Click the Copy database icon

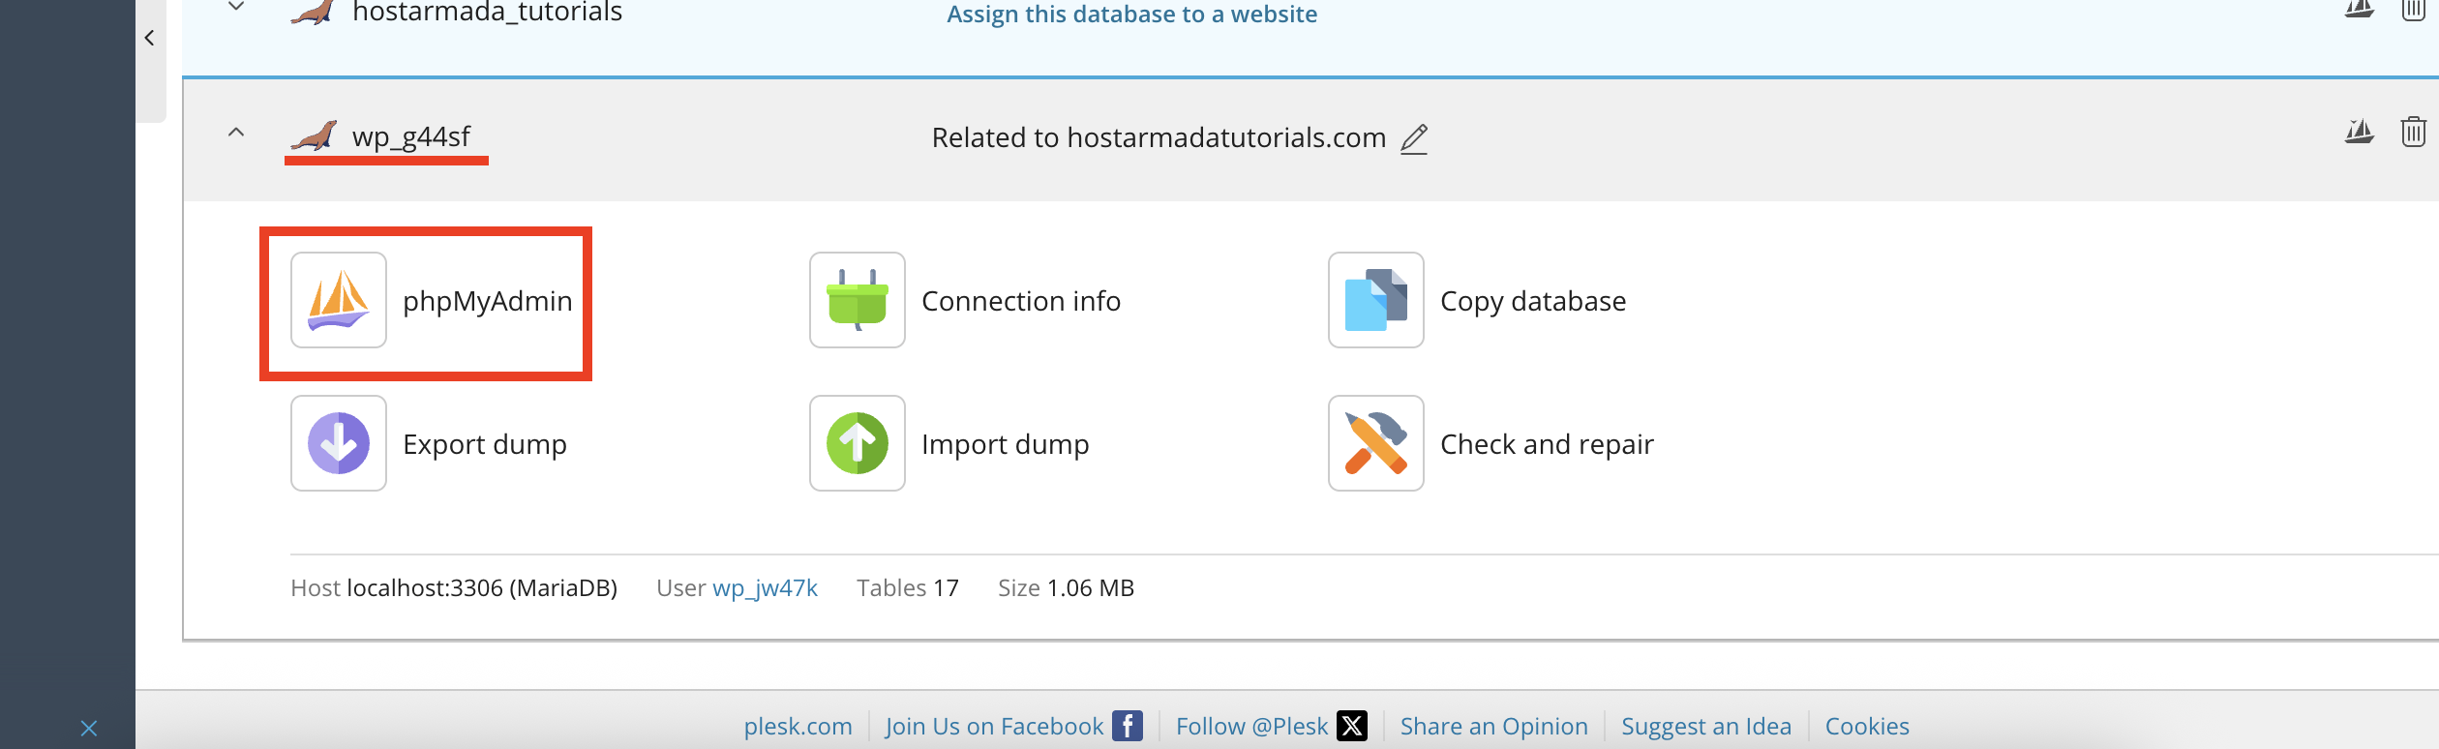point(1376,300)
